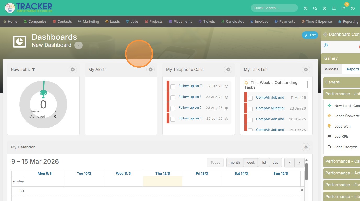Open the Tickets menu
This screenshot has height=201, width=360.
(x=207, y=22)
